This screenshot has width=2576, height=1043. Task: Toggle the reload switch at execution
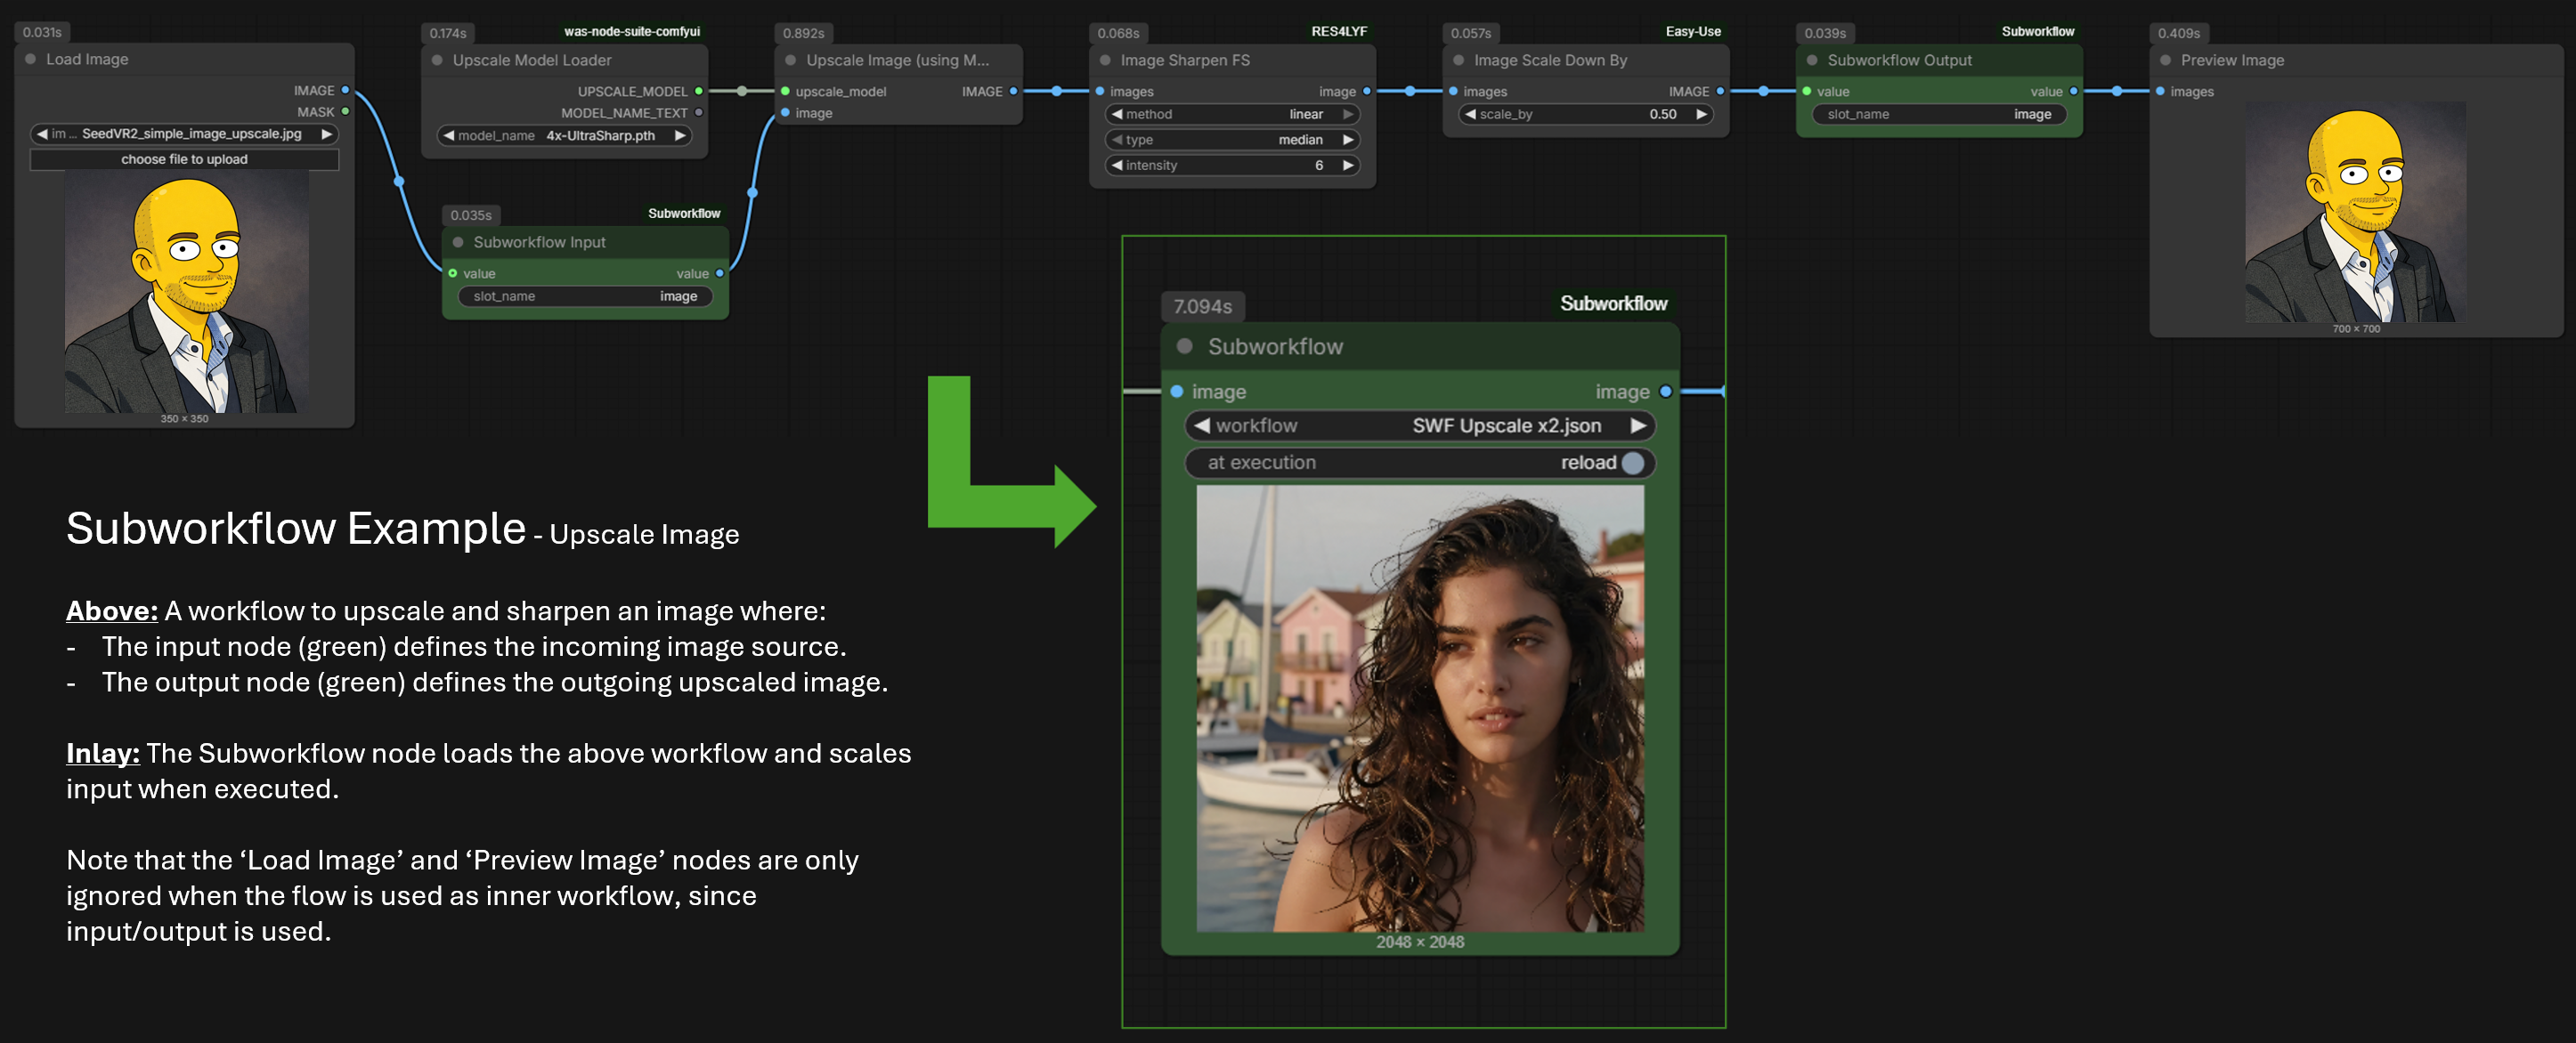1633,463
